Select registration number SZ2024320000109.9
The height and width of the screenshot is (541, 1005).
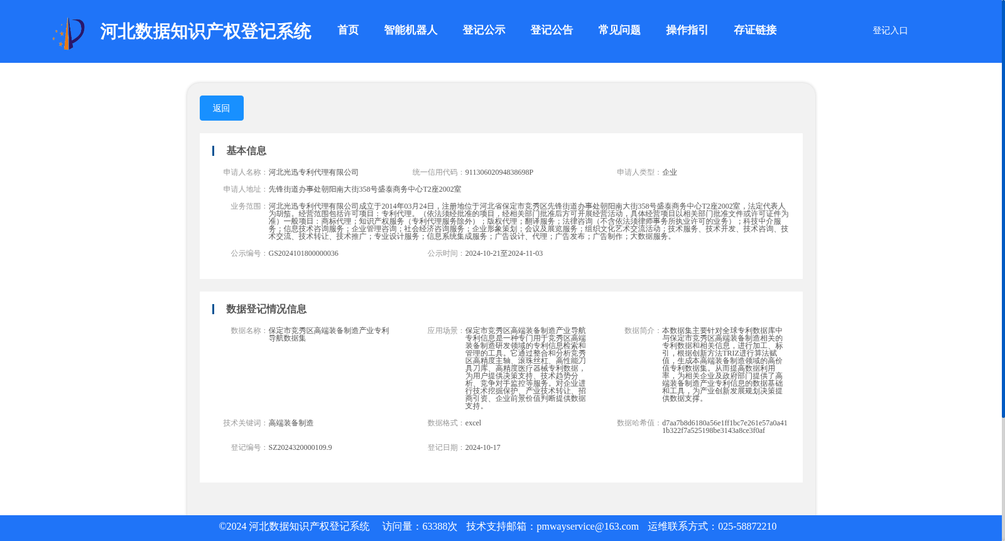pos(300,447)
